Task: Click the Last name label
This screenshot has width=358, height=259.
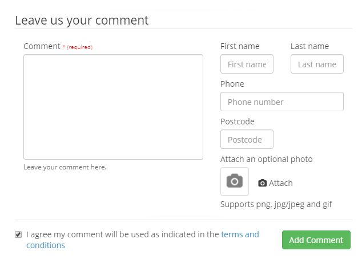Action: (x=309, y=46)
